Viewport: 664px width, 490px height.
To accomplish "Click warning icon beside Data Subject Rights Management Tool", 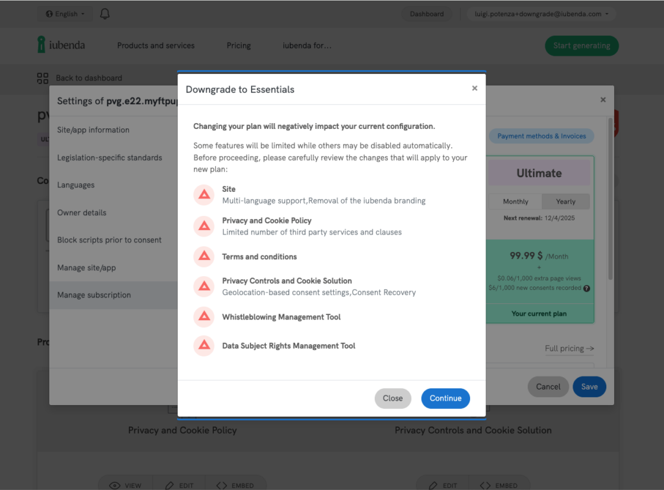I will pos(204,345).
